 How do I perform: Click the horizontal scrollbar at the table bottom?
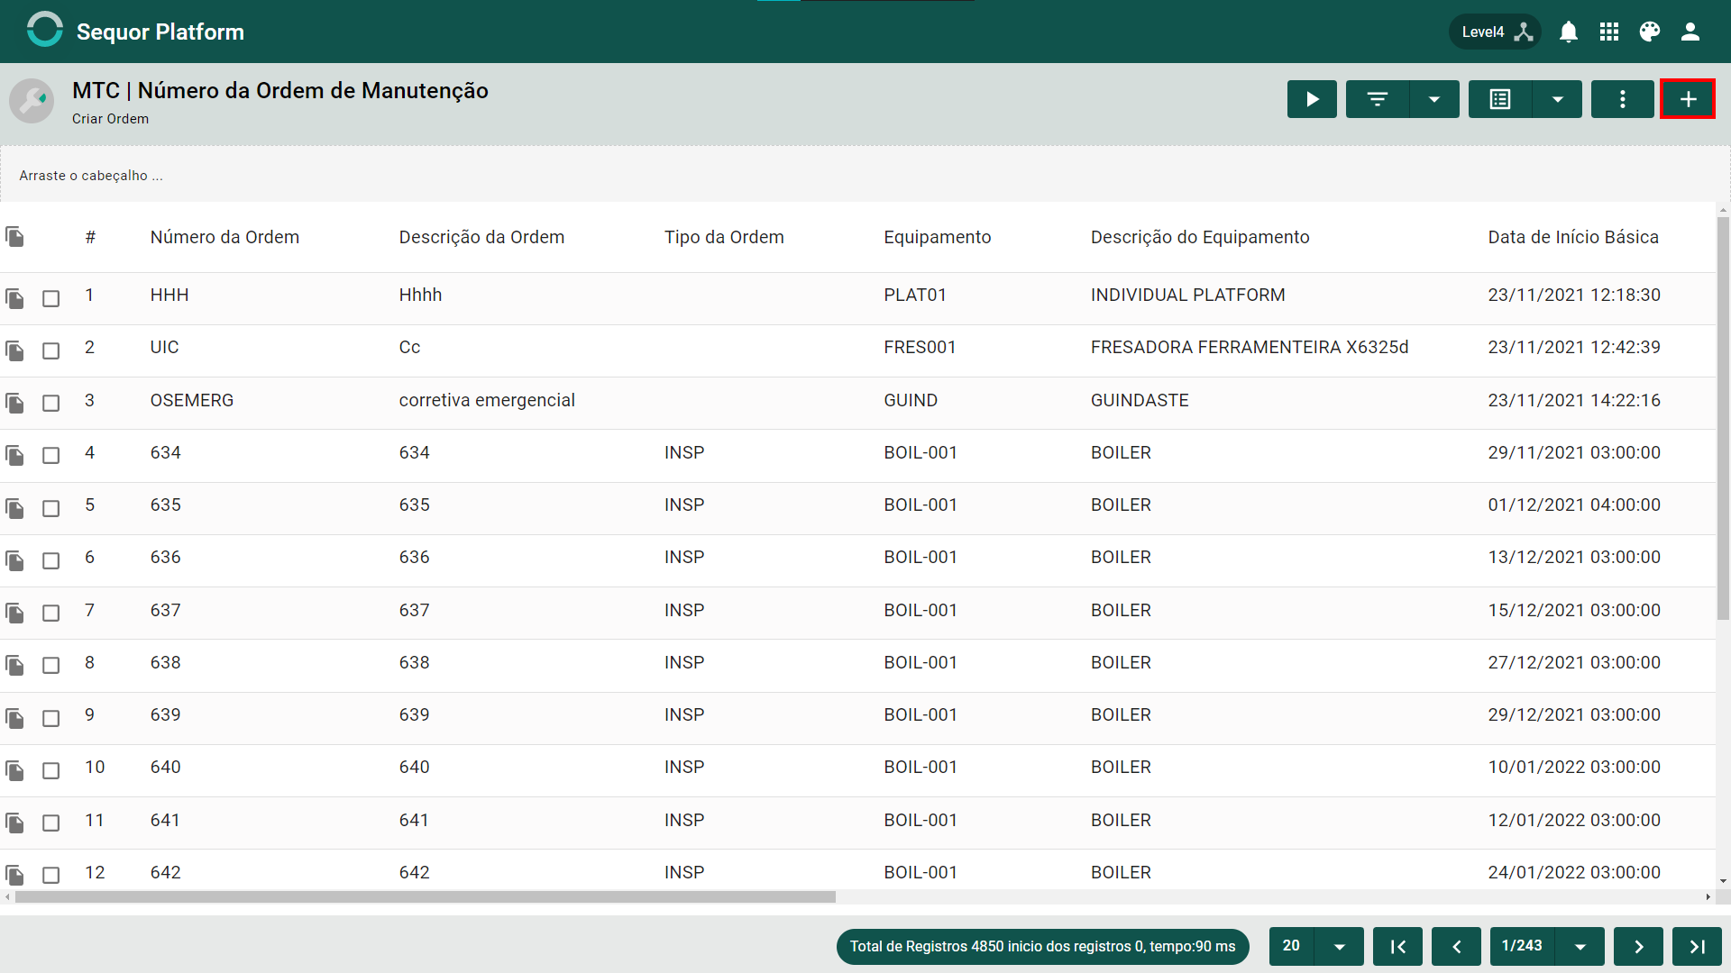[x=426, y=897]
